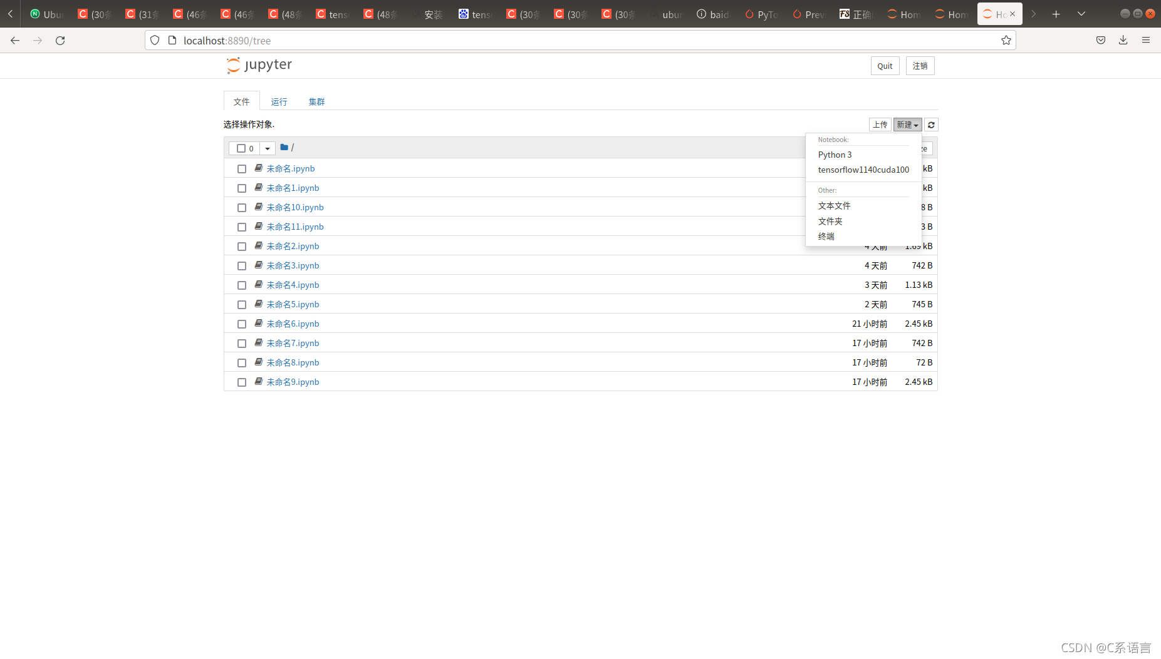Image resolution: width=1161 pixels, height=659 pixels.
Task: Close the active Home tab
Action: coord(1013,14)
